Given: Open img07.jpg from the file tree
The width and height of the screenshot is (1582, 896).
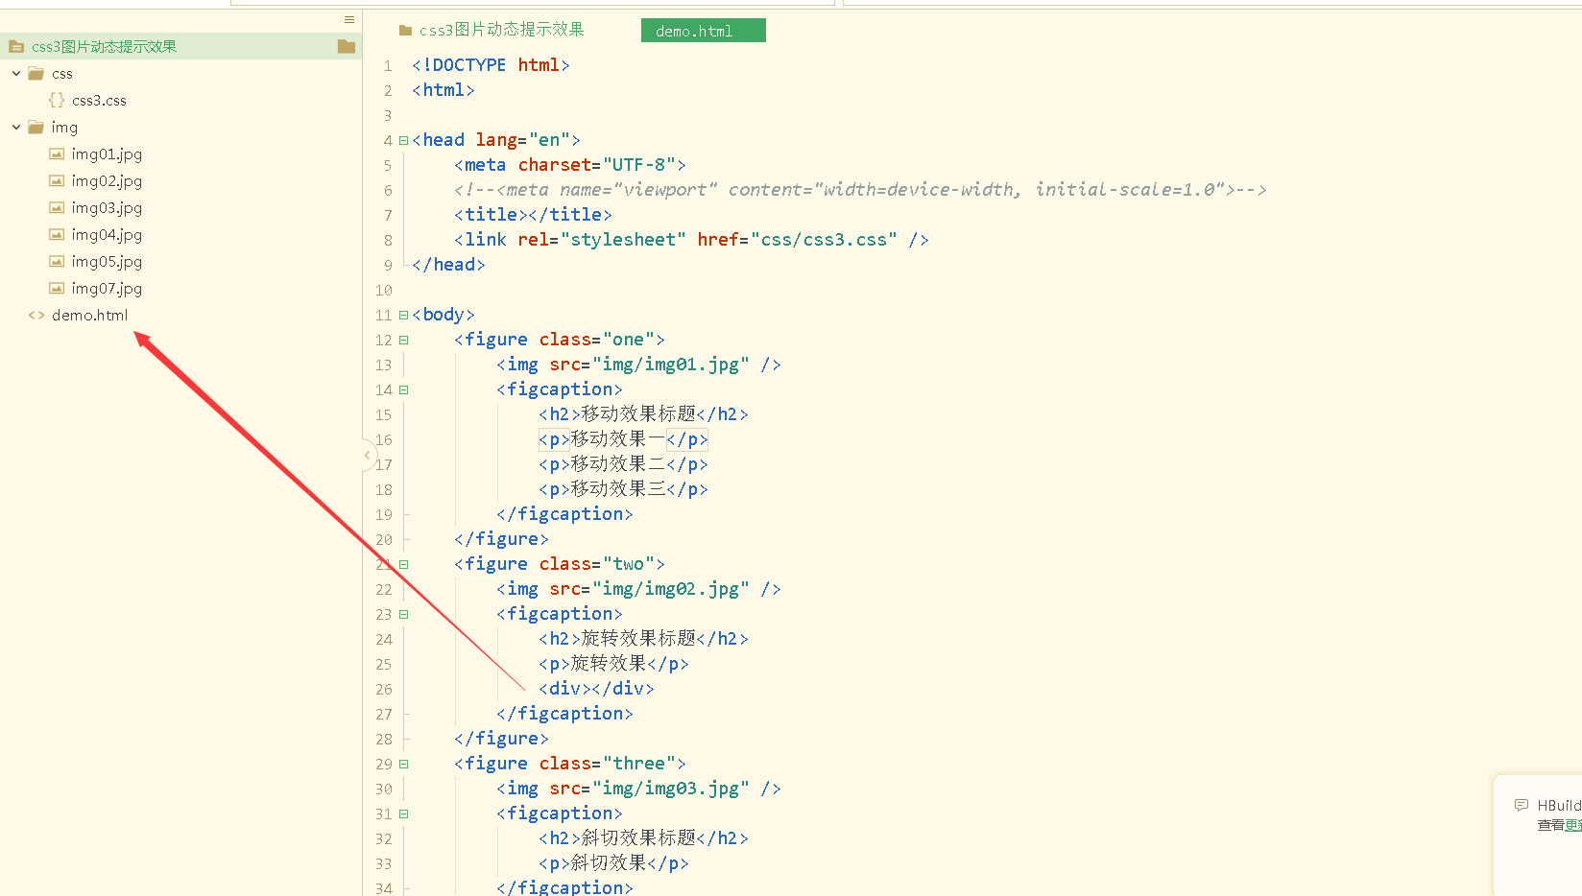Looking at the screenshot, I should tap(107, 289).
